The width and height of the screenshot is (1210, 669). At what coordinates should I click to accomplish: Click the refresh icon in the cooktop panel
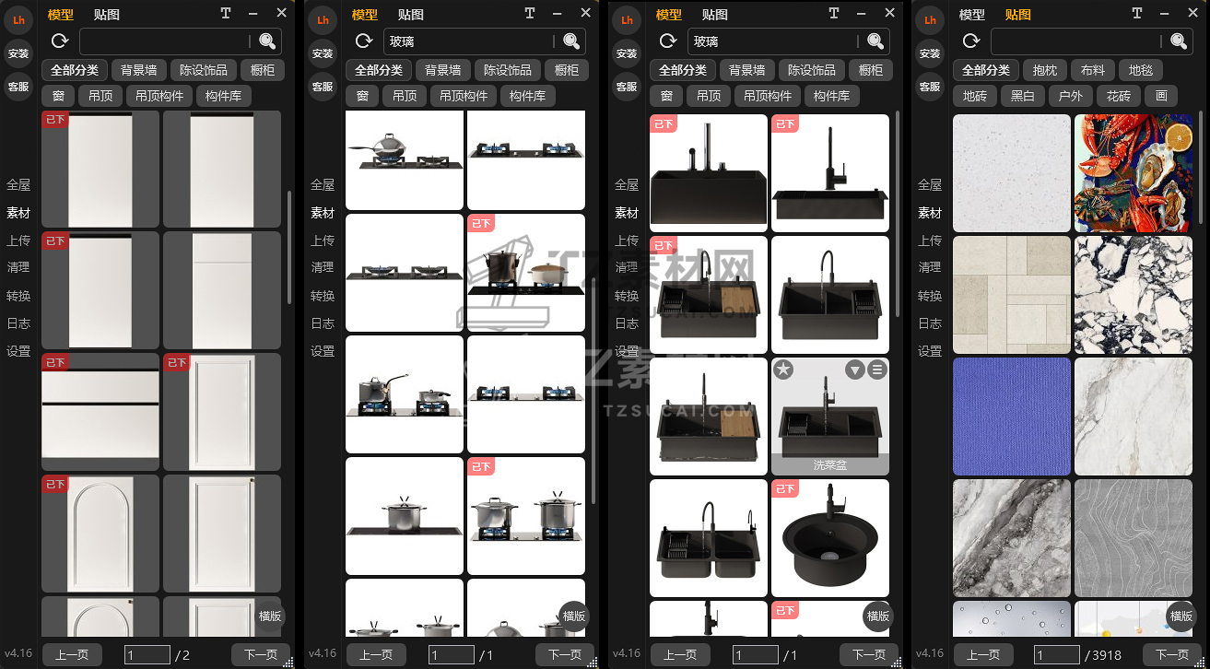coord(363,41)
